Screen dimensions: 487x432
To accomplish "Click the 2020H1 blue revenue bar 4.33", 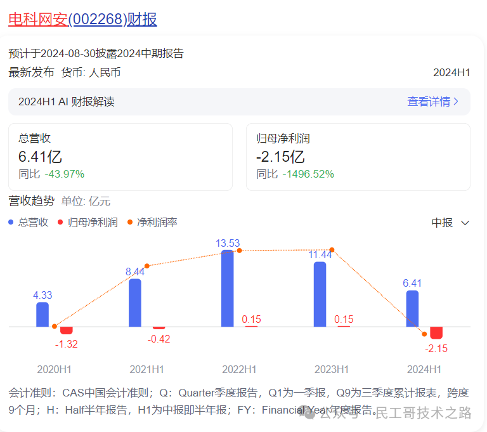I will 42,315.
